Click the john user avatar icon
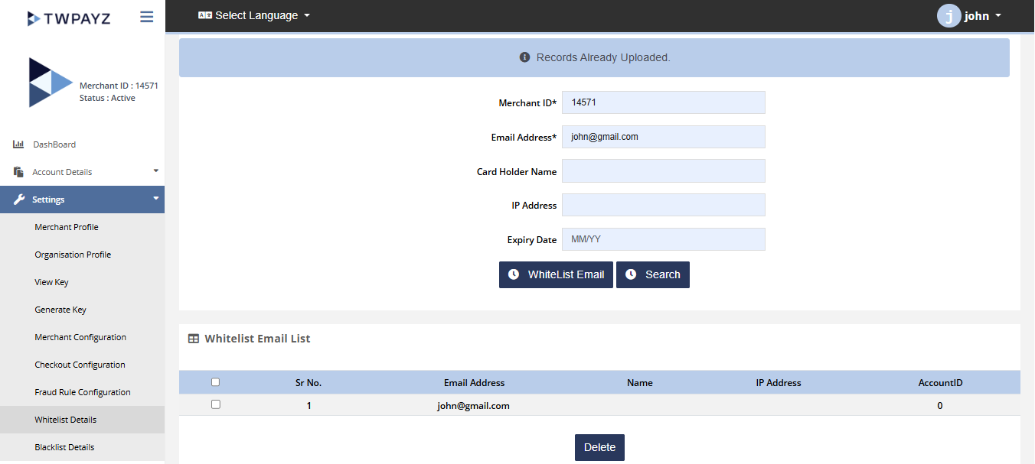The width and height of the screenshot is (1035, 464). (x=948, y=16)
